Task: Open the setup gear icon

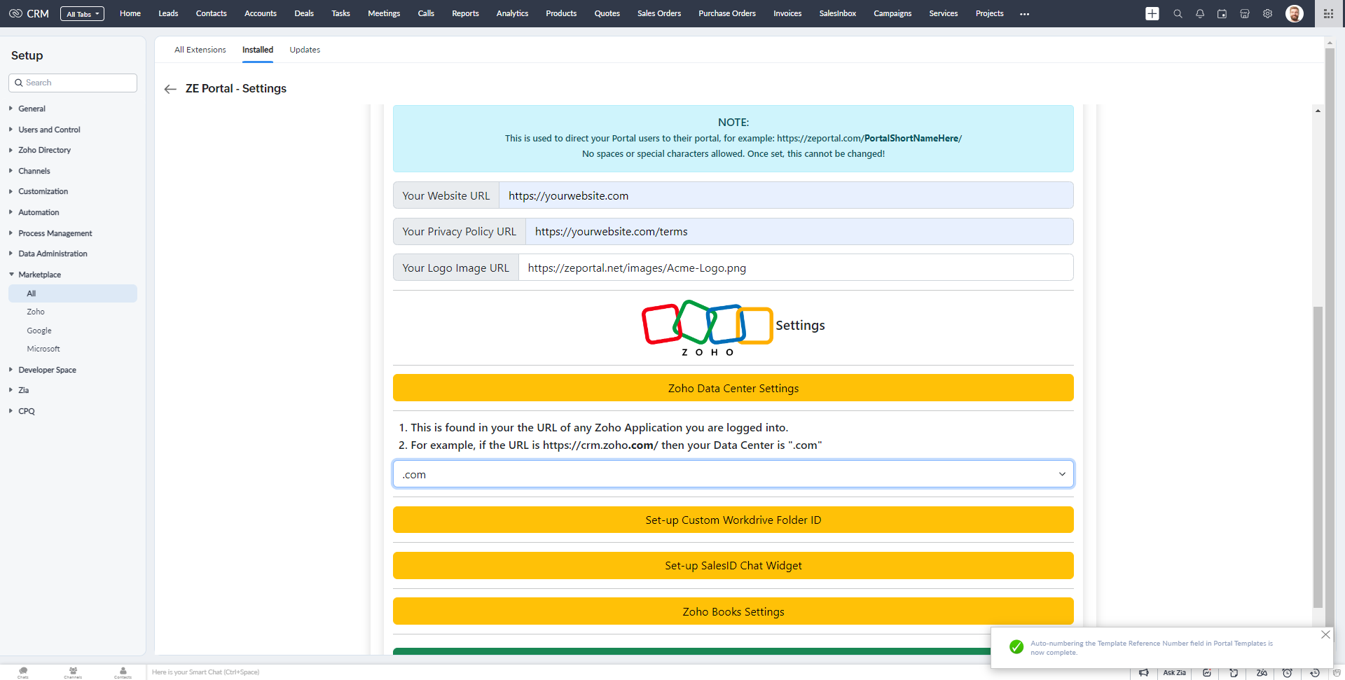Action: point(1267,13)
